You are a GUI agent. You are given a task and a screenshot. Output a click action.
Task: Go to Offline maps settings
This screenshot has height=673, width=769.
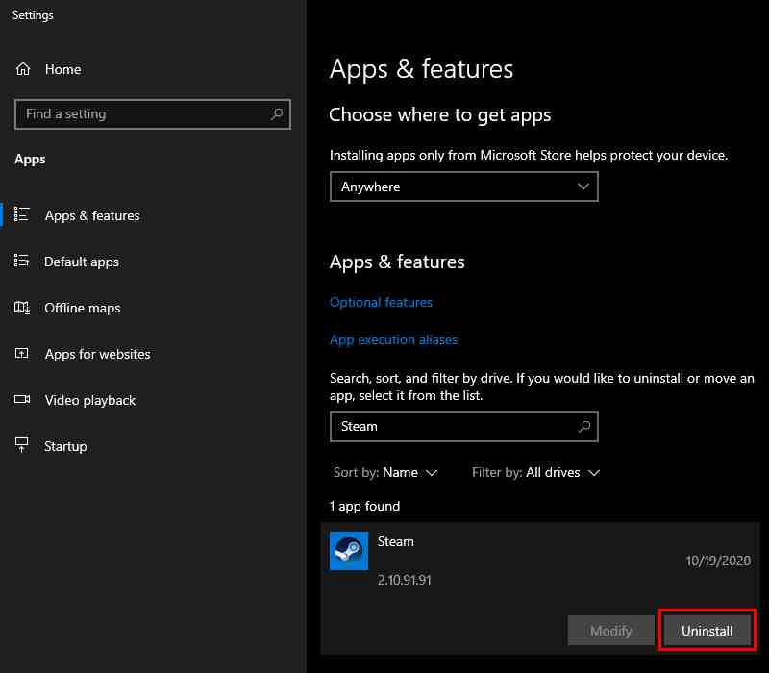tap(83, 308)
